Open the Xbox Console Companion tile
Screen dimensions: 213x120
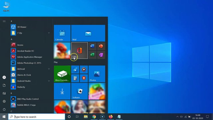[x=62, y=74]
